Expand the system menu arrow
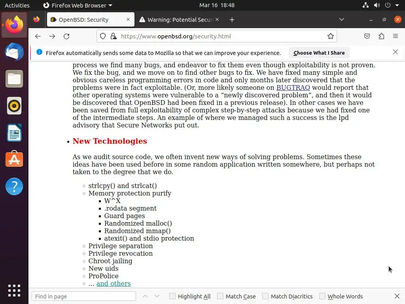405x304 pixels. pos(397,5)
